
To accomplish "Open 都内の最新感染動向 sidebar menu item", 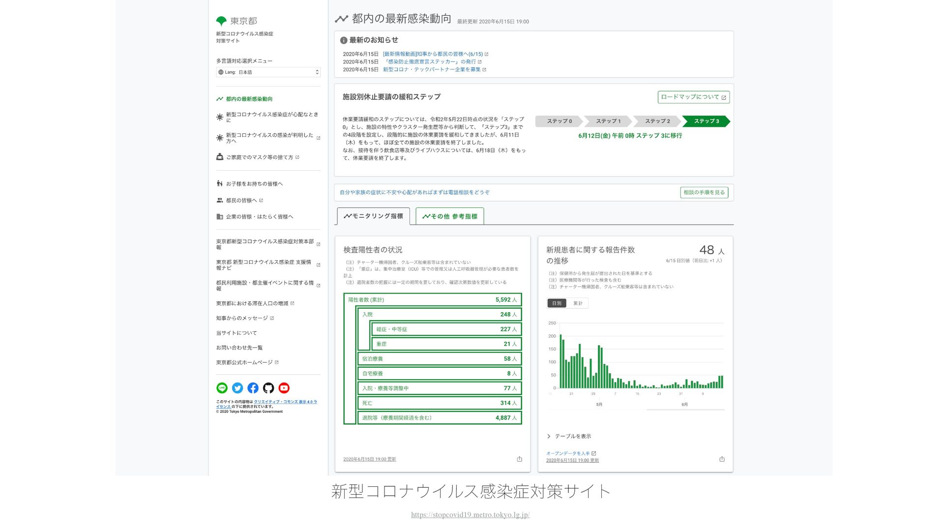I will [249, 99].
